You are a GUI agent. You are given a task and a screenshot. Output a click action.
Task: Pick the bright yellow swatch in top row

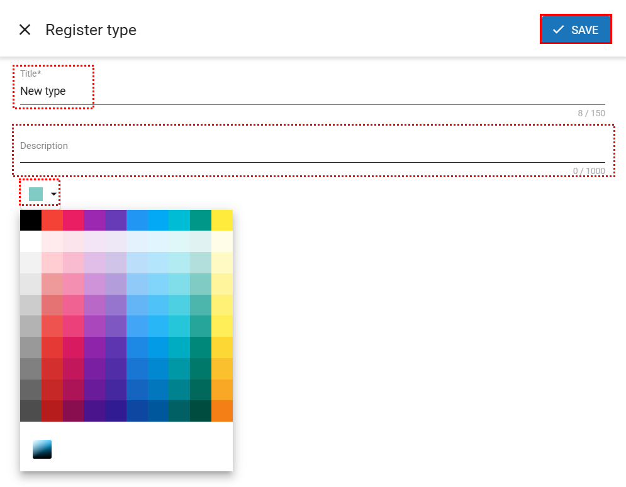pos(222,221)
